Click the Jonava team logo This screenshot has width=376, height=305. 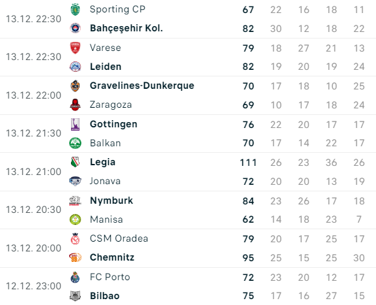tap(75, 181)
